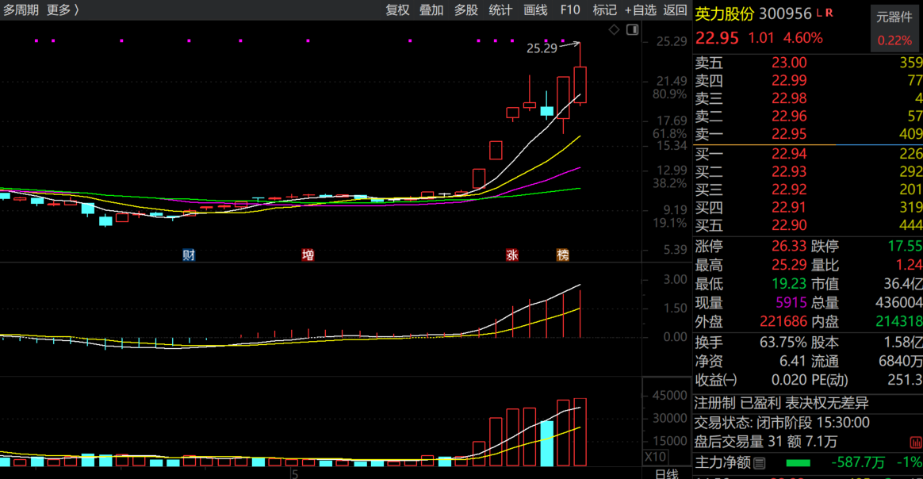
Task: Click the red bar-chart icon for after-hours trading
Action: click(x=915, y=442)
